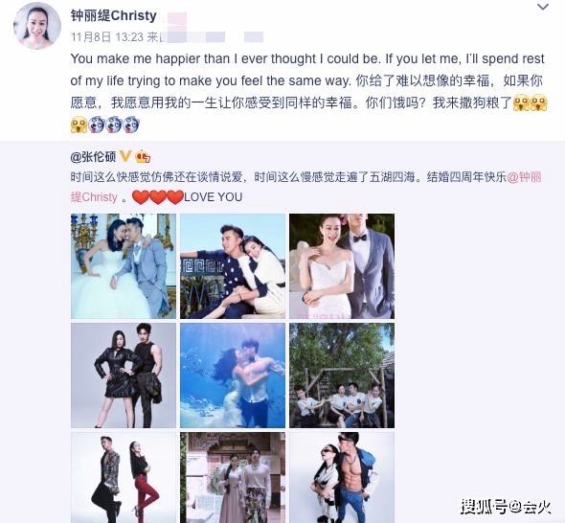The width and height of the screenshot is (565, 523).
Task: Click the red hearts emoji in repost
Action: (x=158, y=197)
